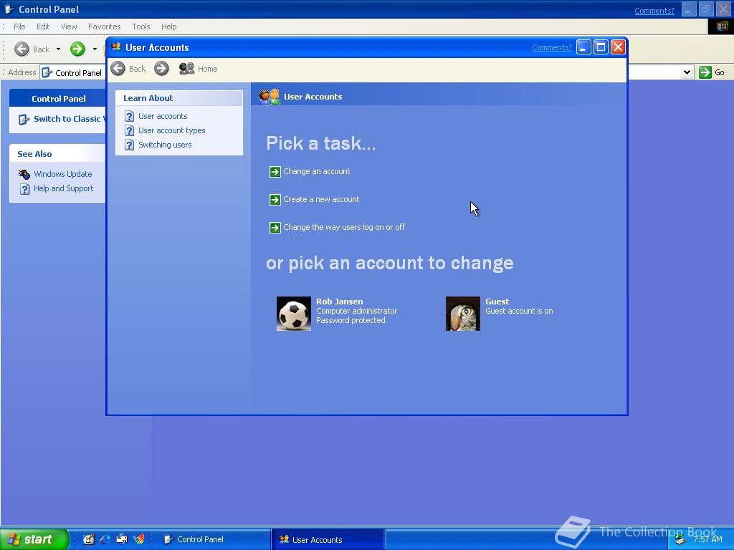Image resolution: width=734 pixels, height=550 pixels.
Task: Click question icon beside 'Switching users'
Action: coord(129,145)
